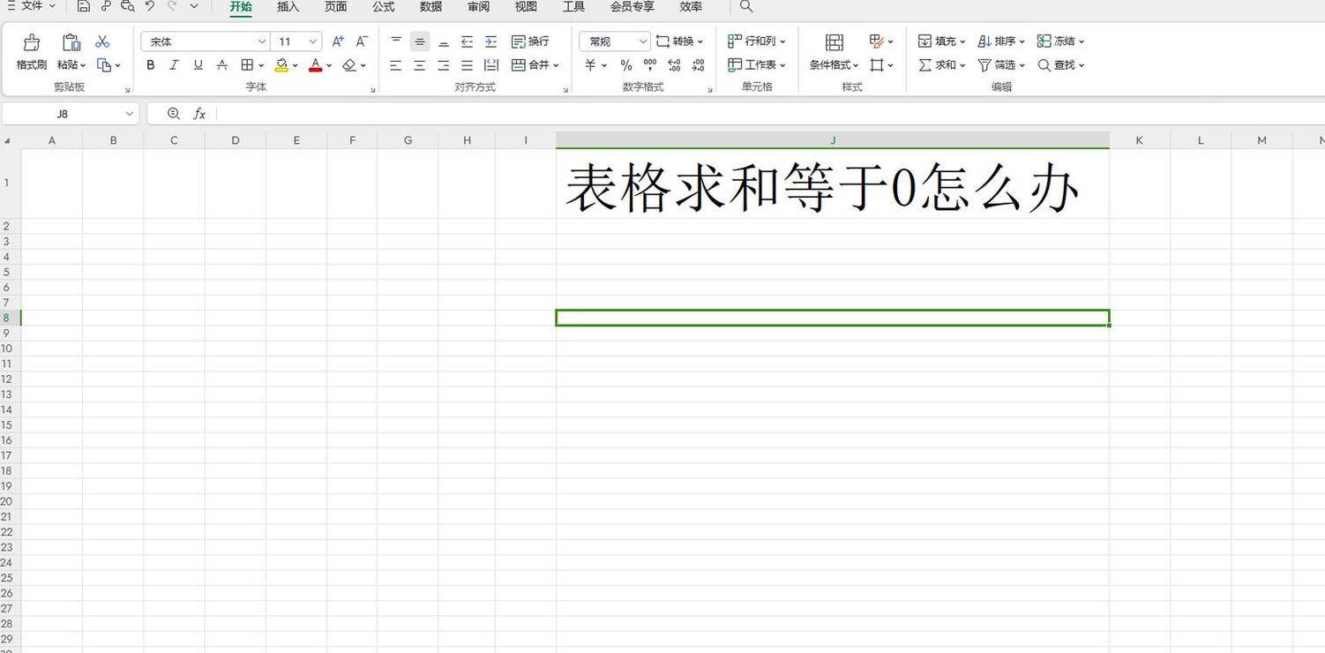The width and height of the screenshot is (1325, 653).
Task: Click the Filter (筛选) button
Action: [x=1001, y=65]
